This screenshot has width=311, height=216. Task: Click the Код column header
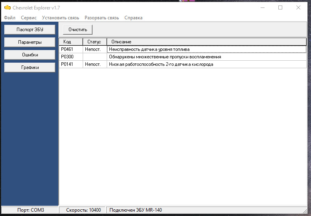click(71, 42)
